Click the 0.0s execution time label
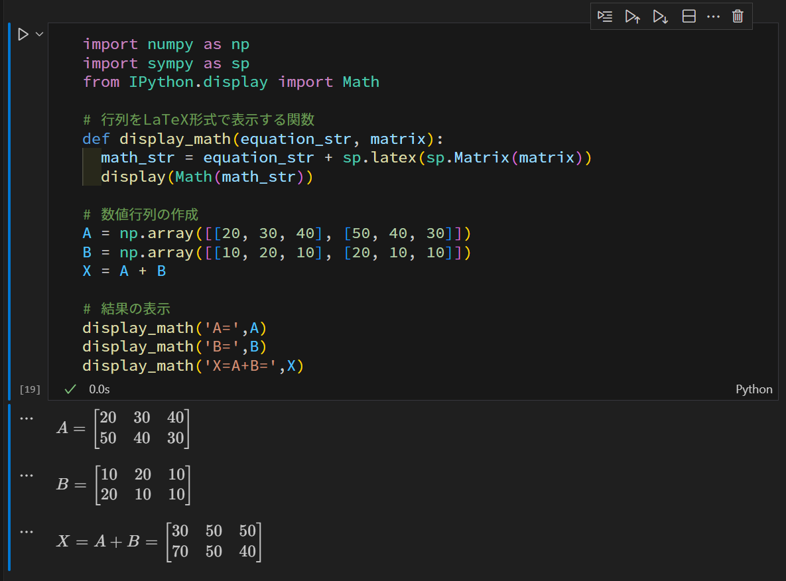 [99, 389]
